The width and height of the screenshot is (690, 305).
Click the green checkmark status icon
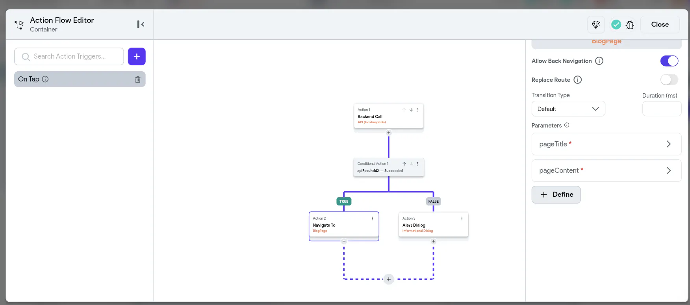(616, 24)
